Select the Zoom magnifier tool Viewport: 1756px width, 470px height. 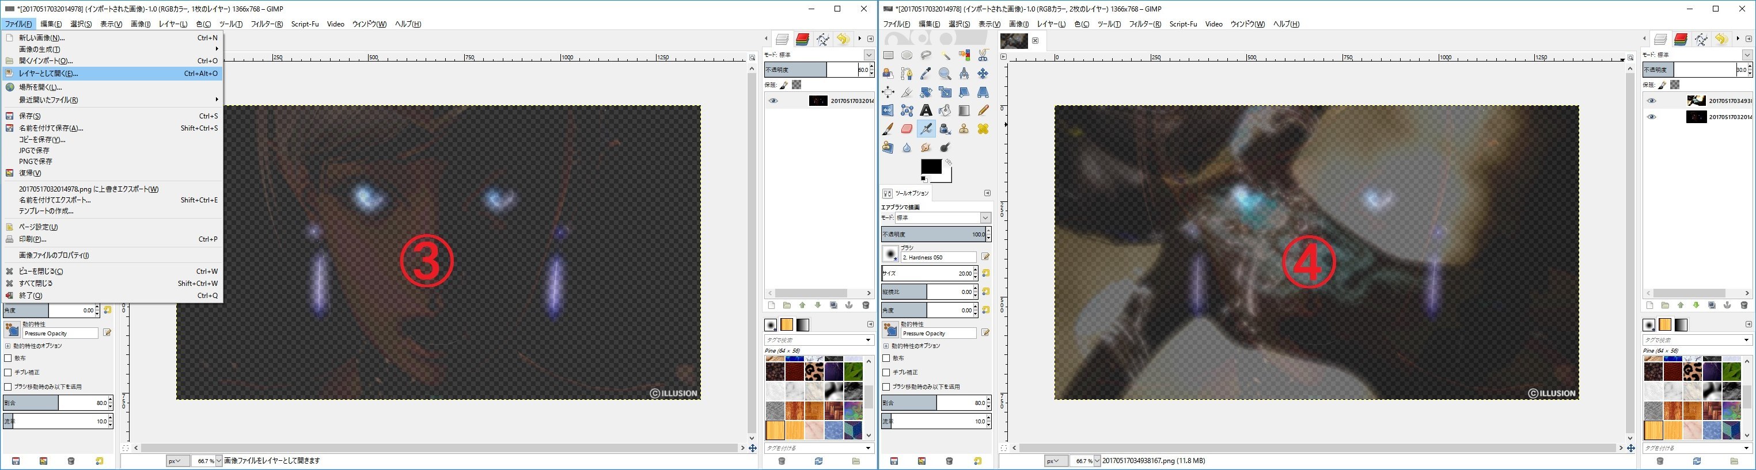click(x=945, y=74)
